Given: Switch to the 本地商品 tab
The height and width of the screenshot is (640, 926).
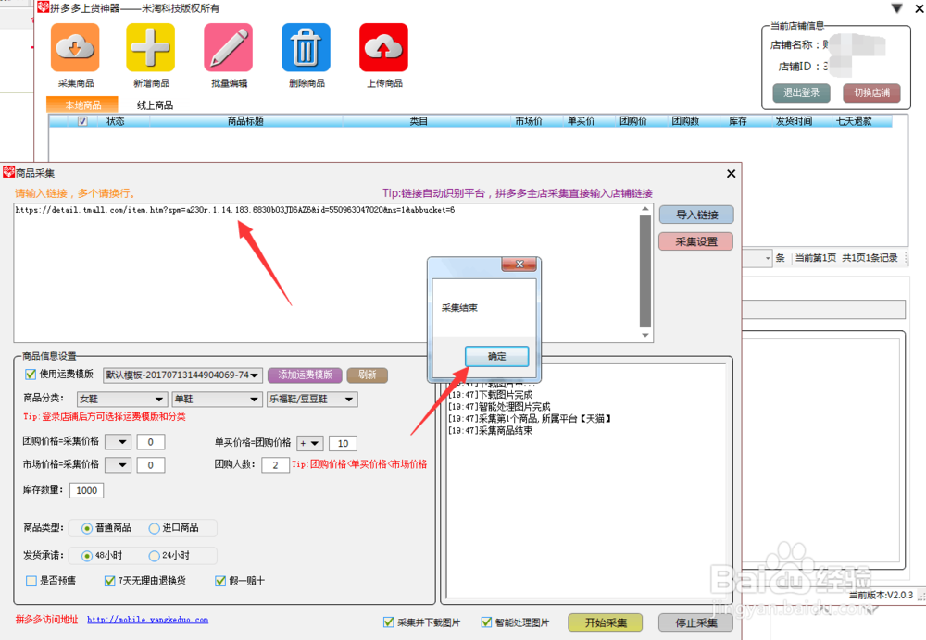Looking at the screenshot, I should (82, 105).
